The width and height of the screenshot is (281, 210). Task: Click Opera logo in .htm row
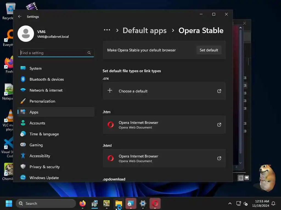(111, 125)
